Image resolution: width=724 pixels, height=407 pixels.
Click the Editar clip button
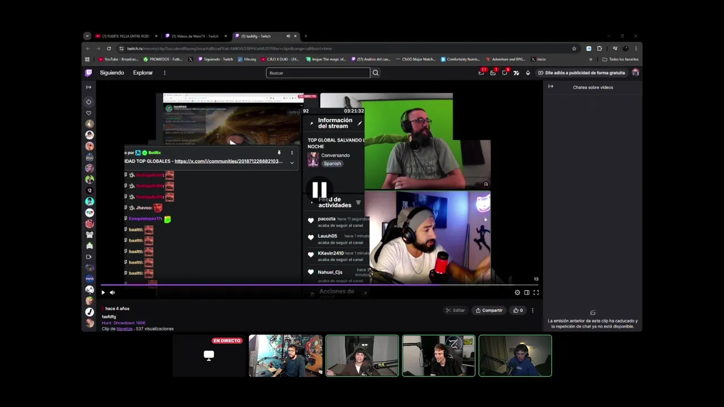(455, 310)
